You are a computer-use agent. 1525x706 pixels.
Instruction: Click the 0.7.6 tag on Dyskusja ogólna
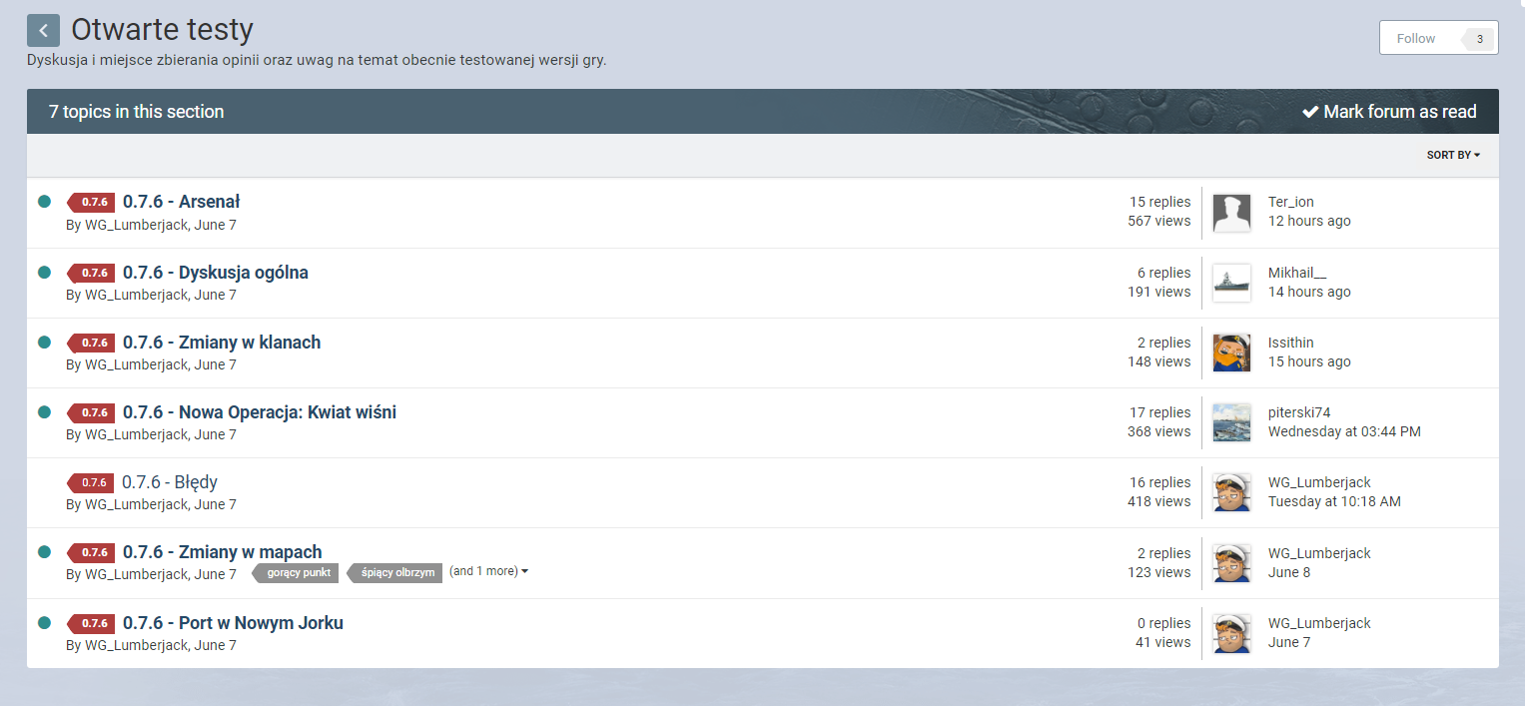pos(92,273)
